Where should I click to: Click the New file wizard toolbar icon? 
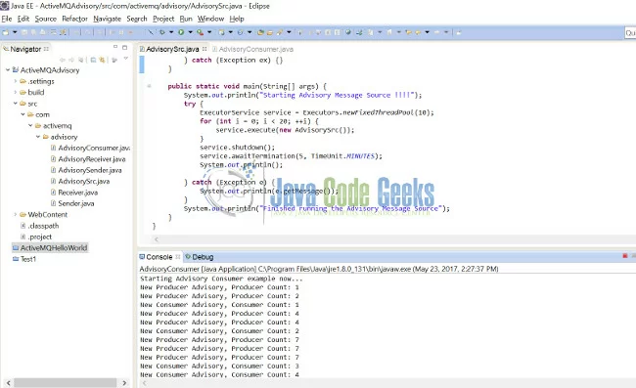5,32
